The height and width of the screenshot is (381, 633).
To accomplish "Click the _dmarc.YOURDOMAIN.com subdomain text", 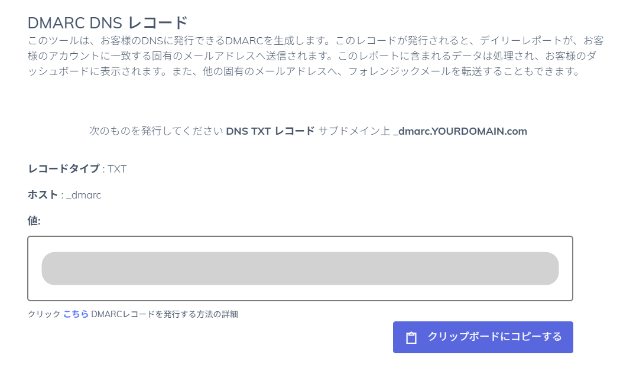I will 460,131.
